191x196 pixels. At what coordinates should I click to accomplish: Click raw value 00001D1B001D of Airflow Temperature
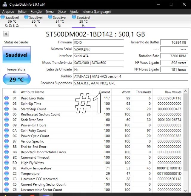(169, 168)
